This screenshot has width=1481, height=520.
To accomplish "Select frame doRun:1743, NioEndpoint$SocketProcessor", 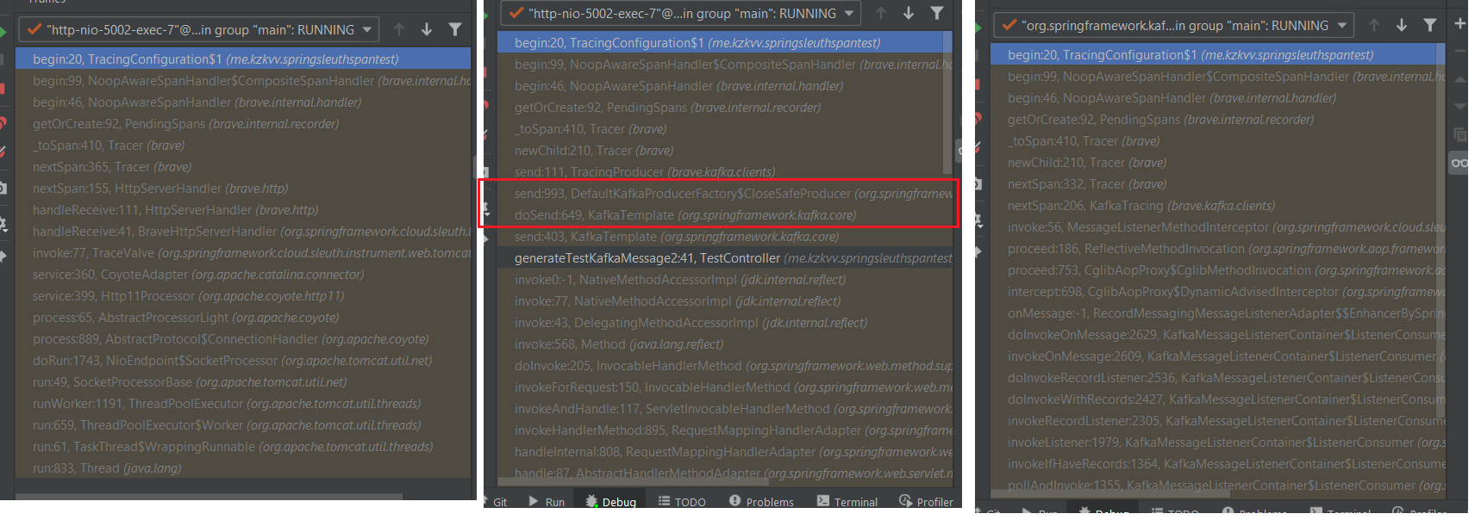I will [243, 361].
